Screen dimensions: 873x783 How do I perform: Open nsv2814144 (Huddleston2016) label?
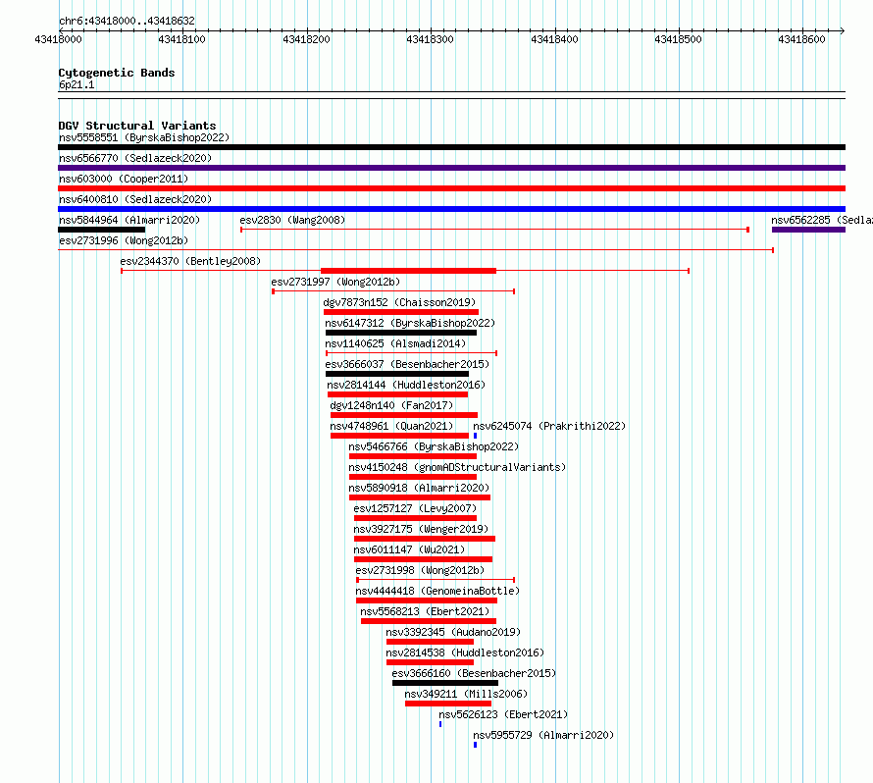click(x=406, y=385)
